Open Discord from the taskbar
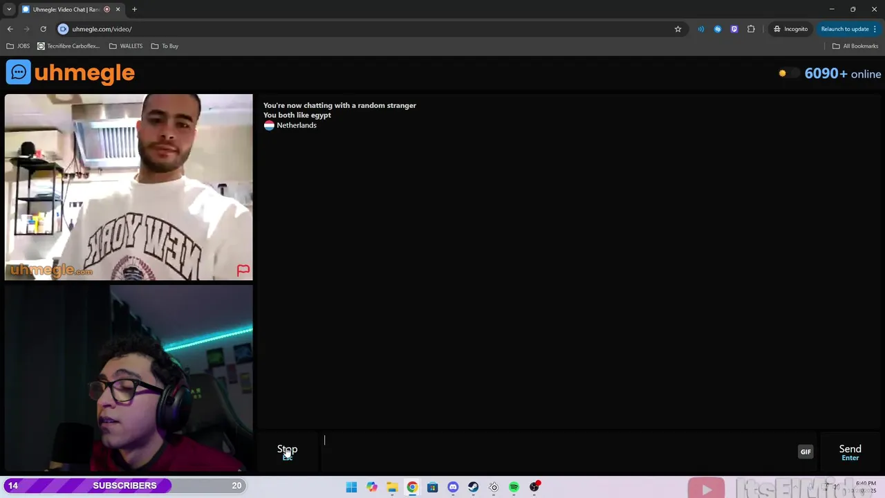Viewport: 885px width, 498px height. [453, 487]
